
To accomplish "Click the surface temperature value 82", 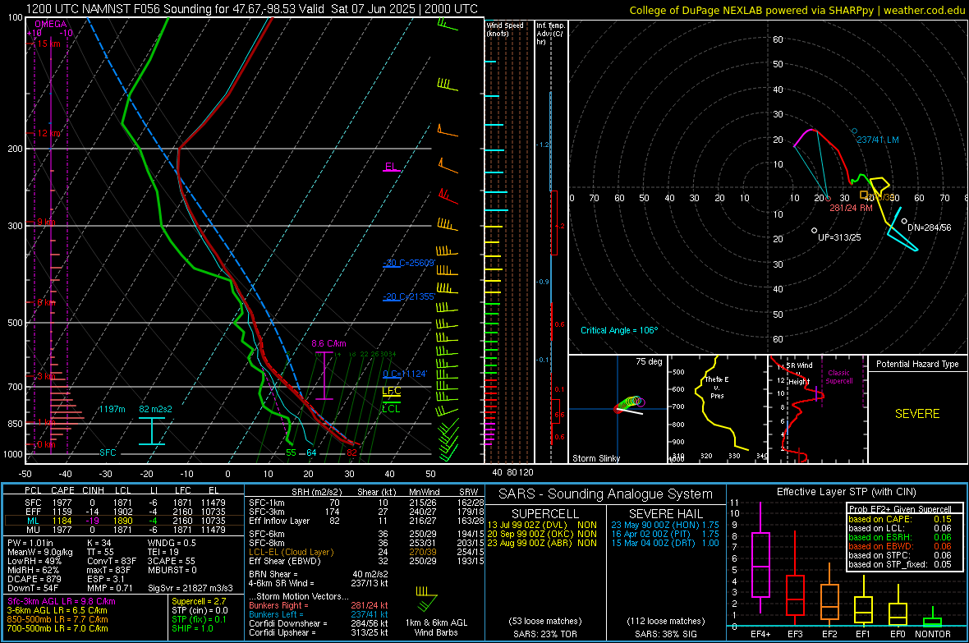I will 351,452.
